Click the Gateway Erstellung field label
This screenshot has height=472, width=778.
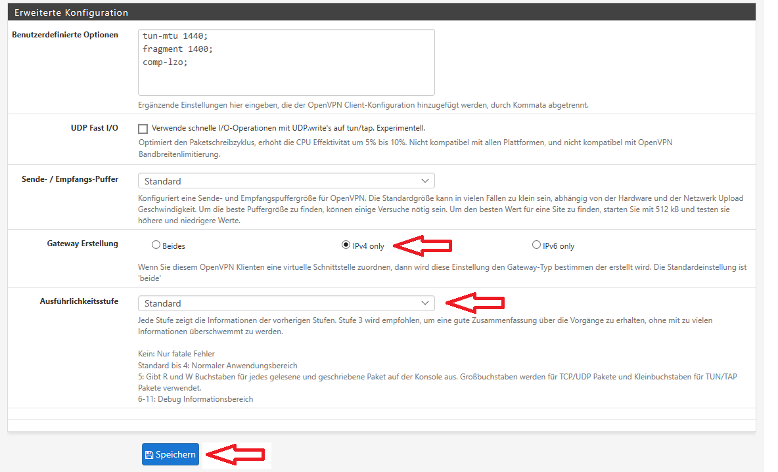click(x=82, y=244)
